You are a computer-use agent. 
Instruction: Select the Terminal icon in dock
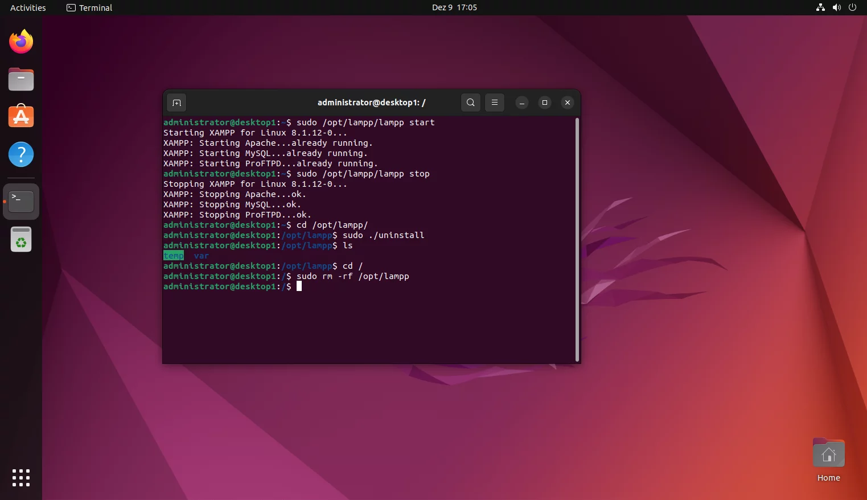(21, 202)
